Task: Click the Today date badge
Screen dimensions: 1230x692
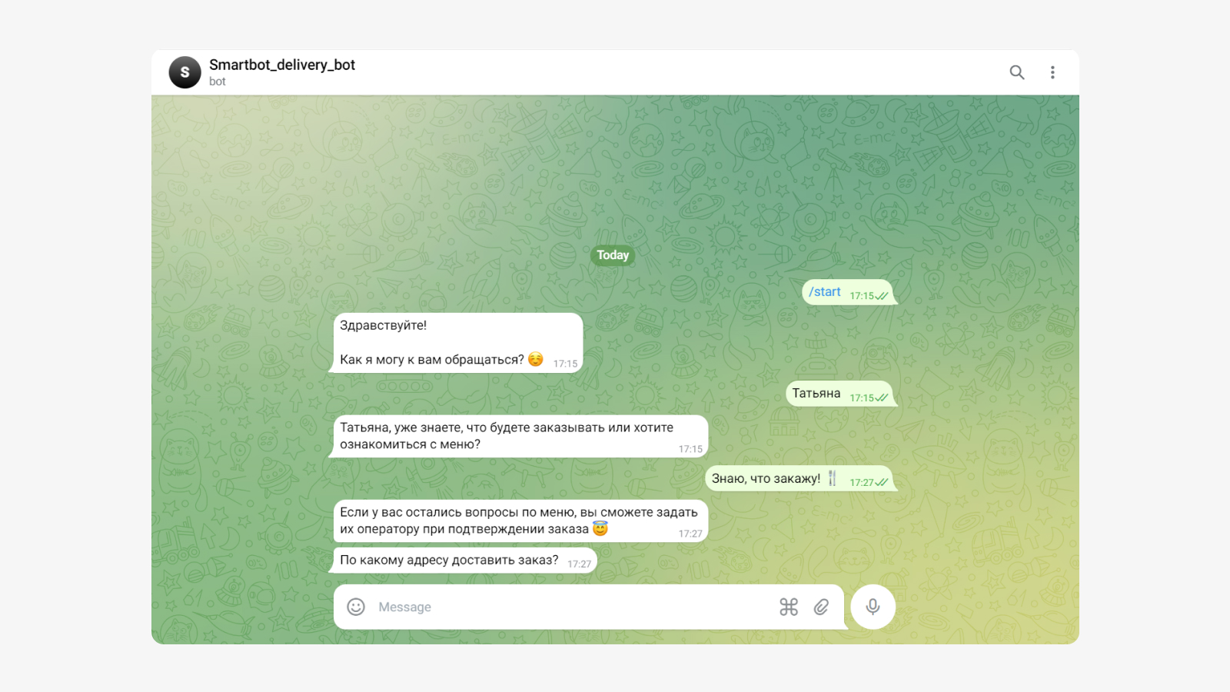Action: pyautogui.click(x=613, y=255)
